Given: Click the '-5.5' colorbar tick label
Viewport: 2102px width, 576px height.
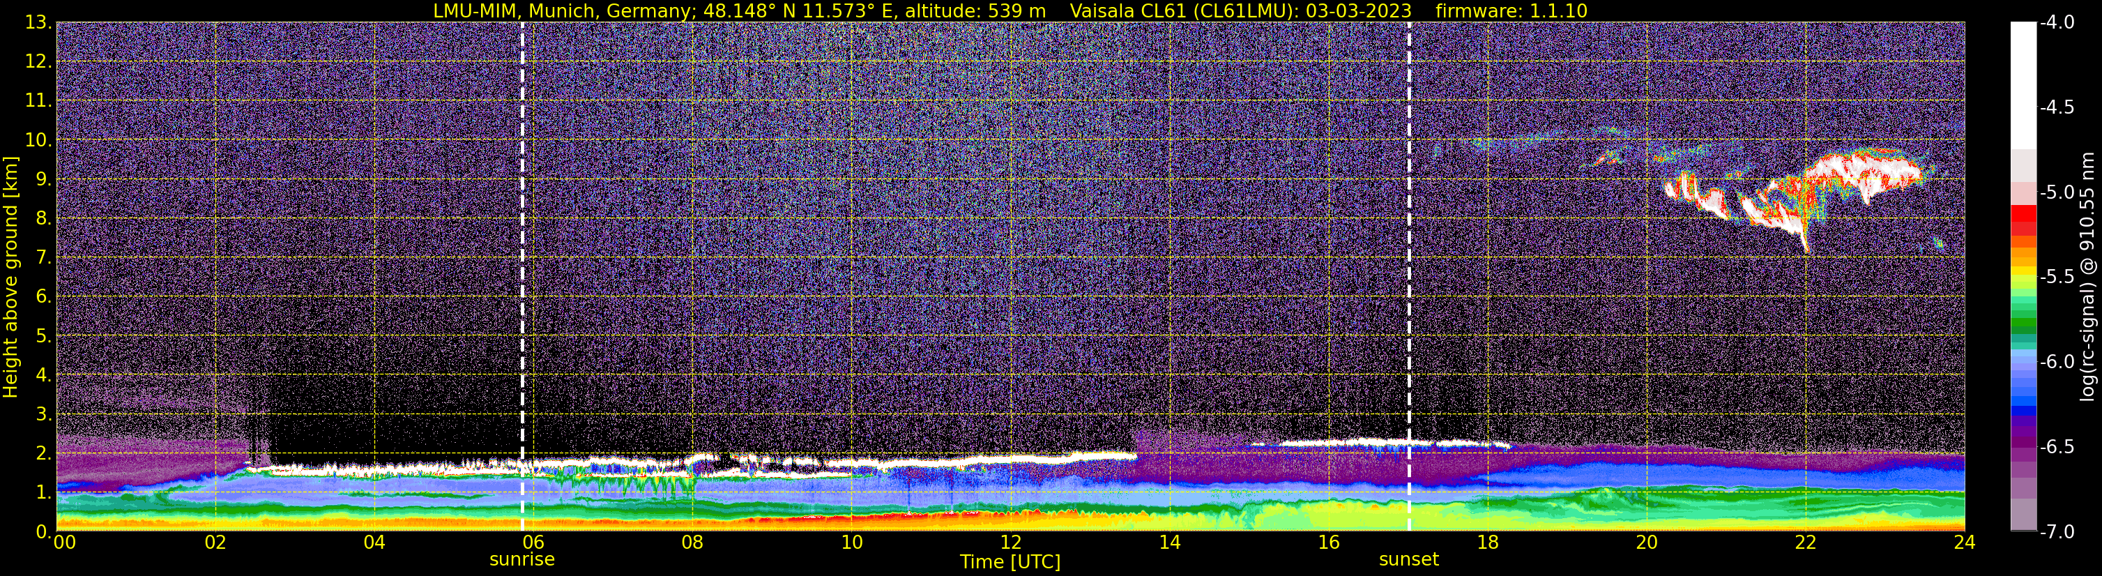Looking at the screenshot, I should click(x=2057, y=278).
